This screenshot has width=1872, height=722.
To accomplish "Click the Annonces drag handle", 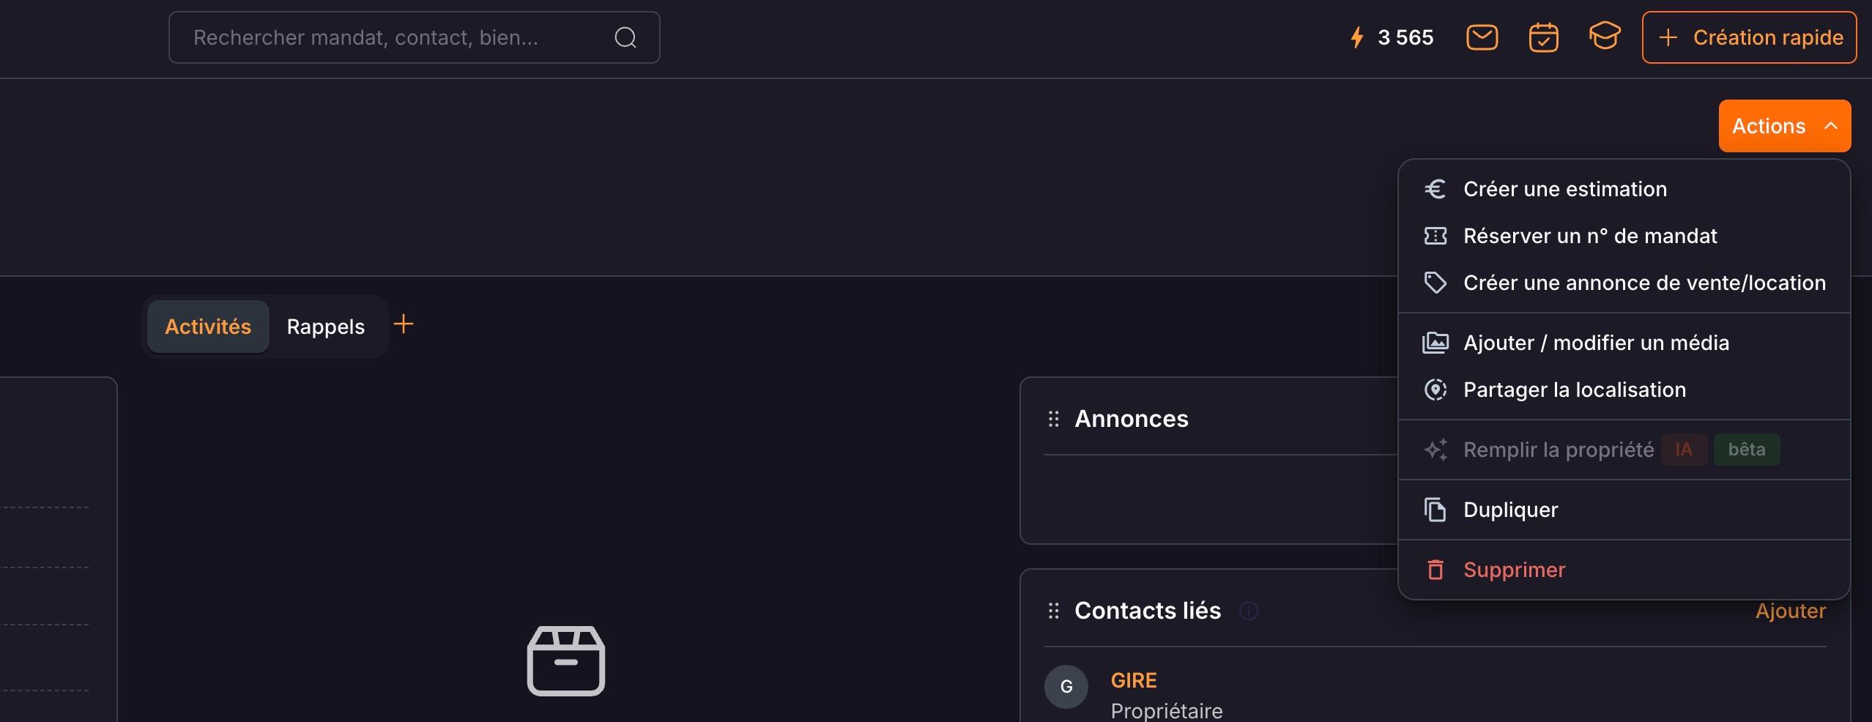I will [x=1053, y=419].
